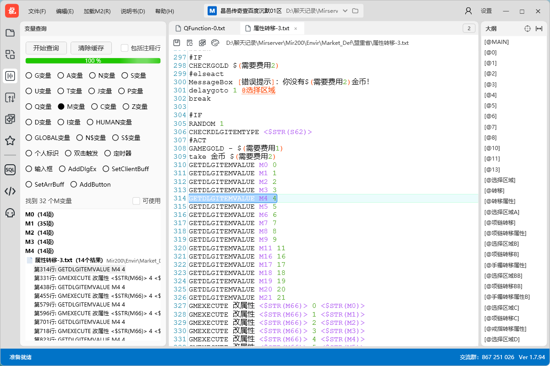Select the folder icon in left sidebar
The width and height of the screenshot is (550, 366).
coord(10,32)
